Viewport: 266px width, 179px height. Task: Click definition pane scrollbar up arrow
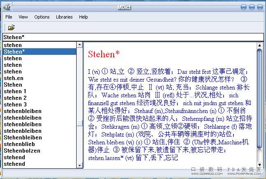[259, 45]
